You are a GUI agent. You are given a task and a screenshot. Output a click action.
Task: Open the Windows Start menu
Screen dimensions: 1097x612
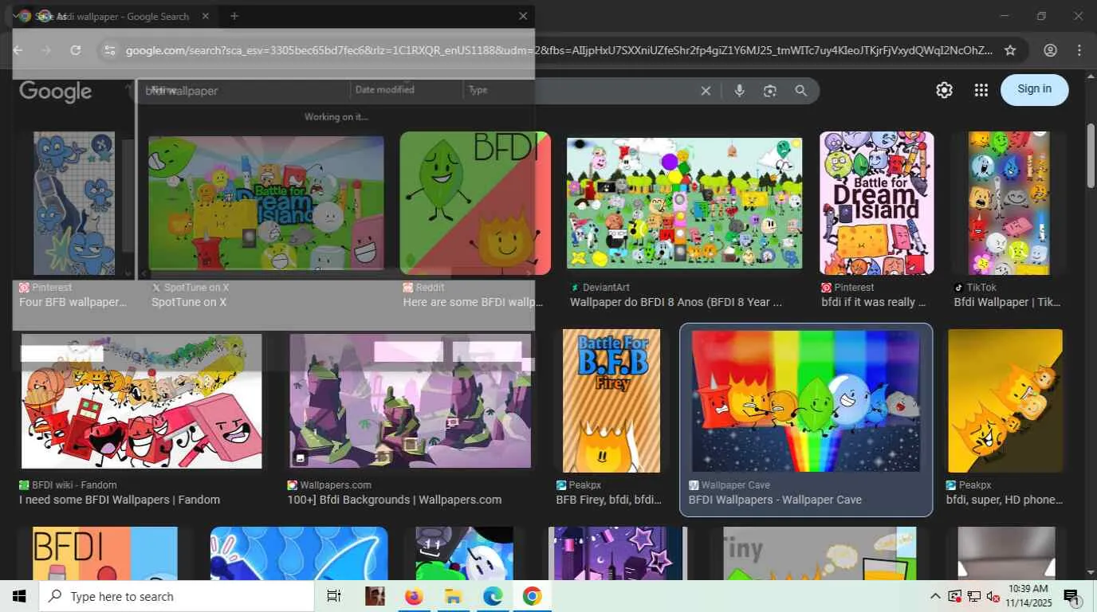19,596
